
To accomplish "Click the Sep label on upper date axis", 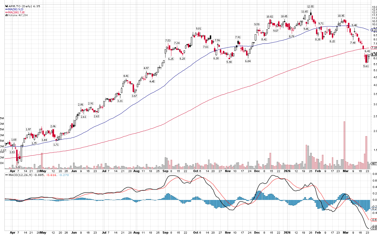I will (x=165, y=171).
